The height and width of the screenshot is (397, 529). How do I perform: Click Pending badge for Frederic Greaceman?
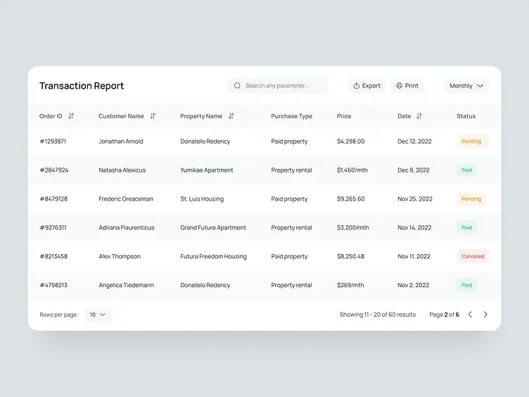pos(471,198)
